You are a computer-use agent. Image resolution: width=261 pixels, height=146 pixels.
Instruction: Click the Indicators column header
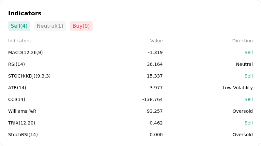pos(19,41)
